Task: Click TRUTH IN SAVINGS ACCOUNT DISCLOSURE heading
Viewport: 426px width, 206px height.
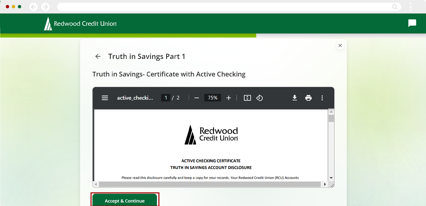Action: pyautogui.click(x=211, y=167)
